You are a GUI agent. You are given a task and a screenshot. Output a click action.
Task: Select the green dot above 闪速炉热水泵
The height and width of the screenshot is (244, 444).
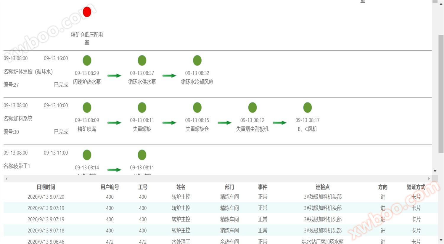coord(87,60)
